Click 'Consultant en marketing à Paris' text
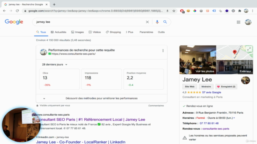Screen dimensions: 257x144 point(202,97)
